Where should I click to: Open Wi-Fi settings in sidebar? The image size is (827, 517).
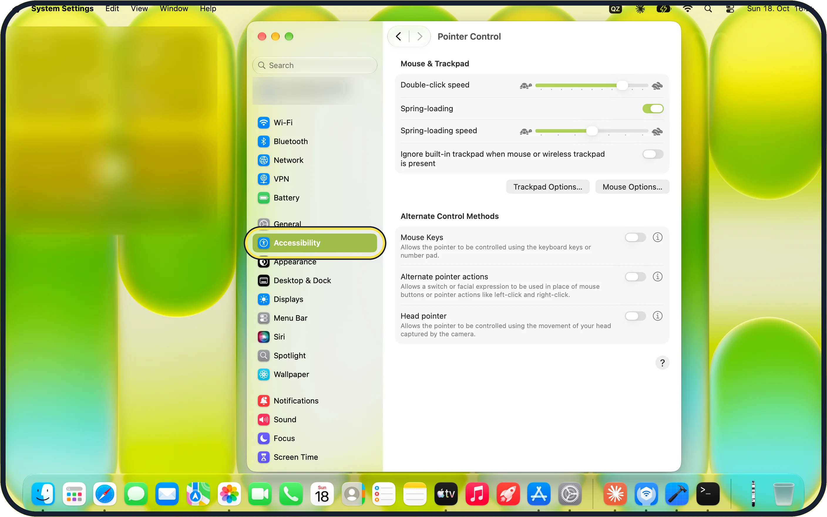[x=315, y=122]
